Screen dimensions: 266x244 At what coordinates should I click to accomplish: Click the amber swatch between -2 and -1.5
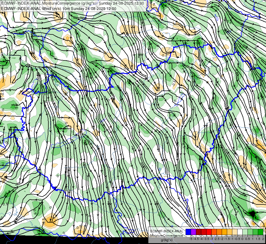(x=224, y=232)
